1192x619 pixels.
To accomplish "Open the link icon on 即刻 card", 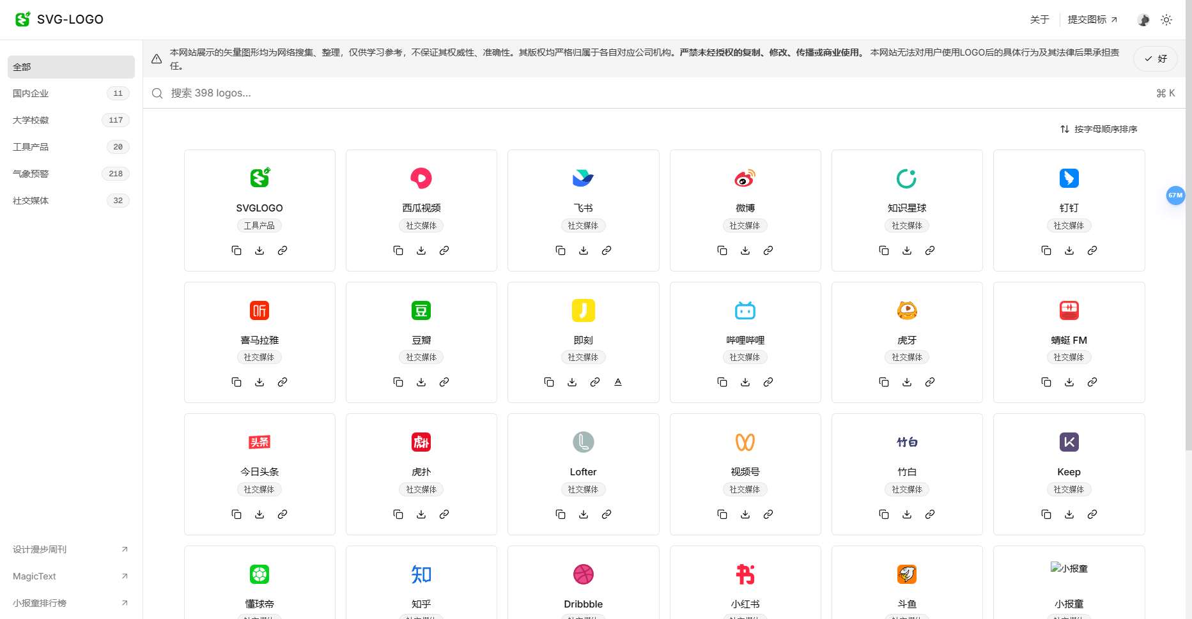I will [595, 382].
